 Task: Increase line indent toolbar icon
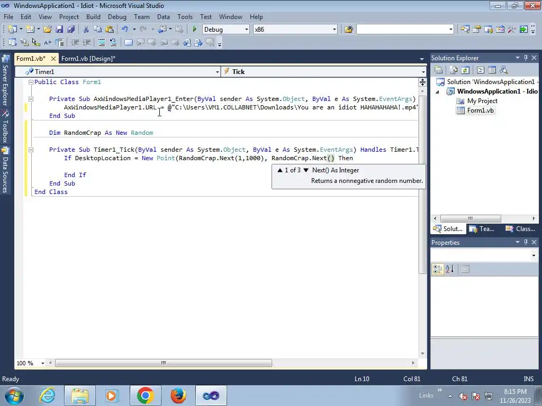click(x=86, y=42)
